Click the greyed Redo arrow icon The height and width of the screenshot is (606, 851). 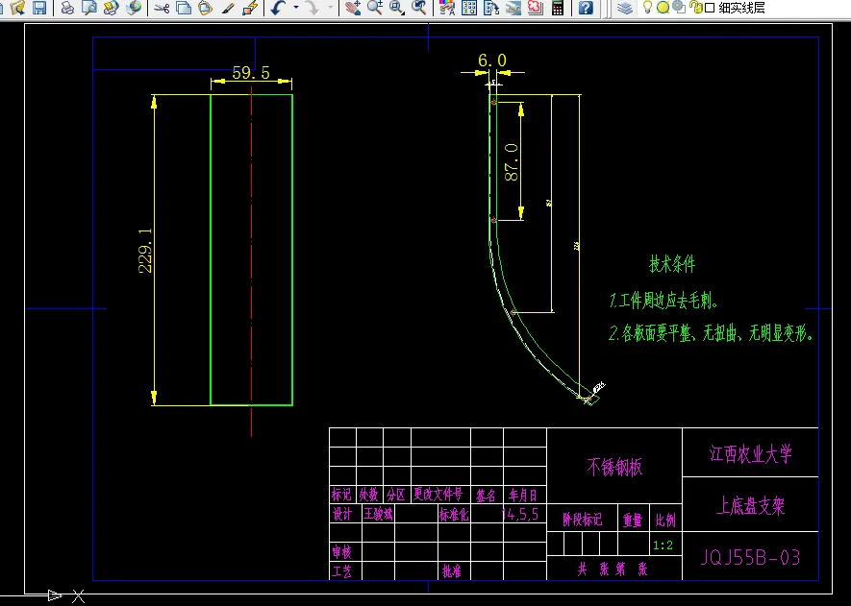(x=313, y=8)
